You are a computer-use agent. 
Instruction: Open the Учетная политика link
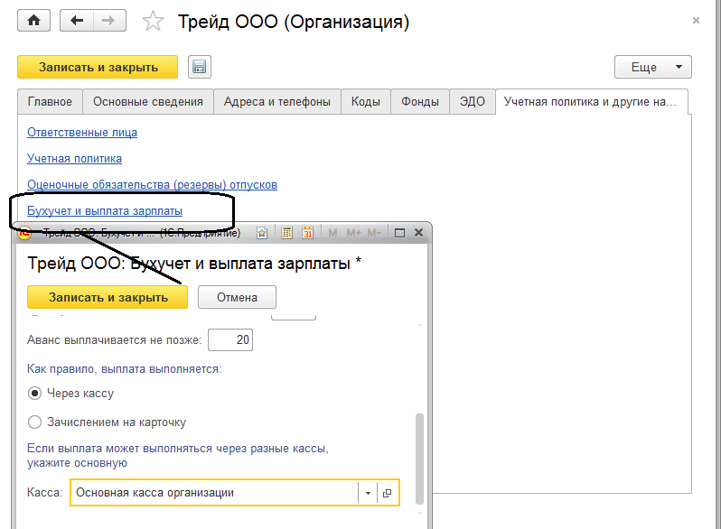click(x=74, y=159)
